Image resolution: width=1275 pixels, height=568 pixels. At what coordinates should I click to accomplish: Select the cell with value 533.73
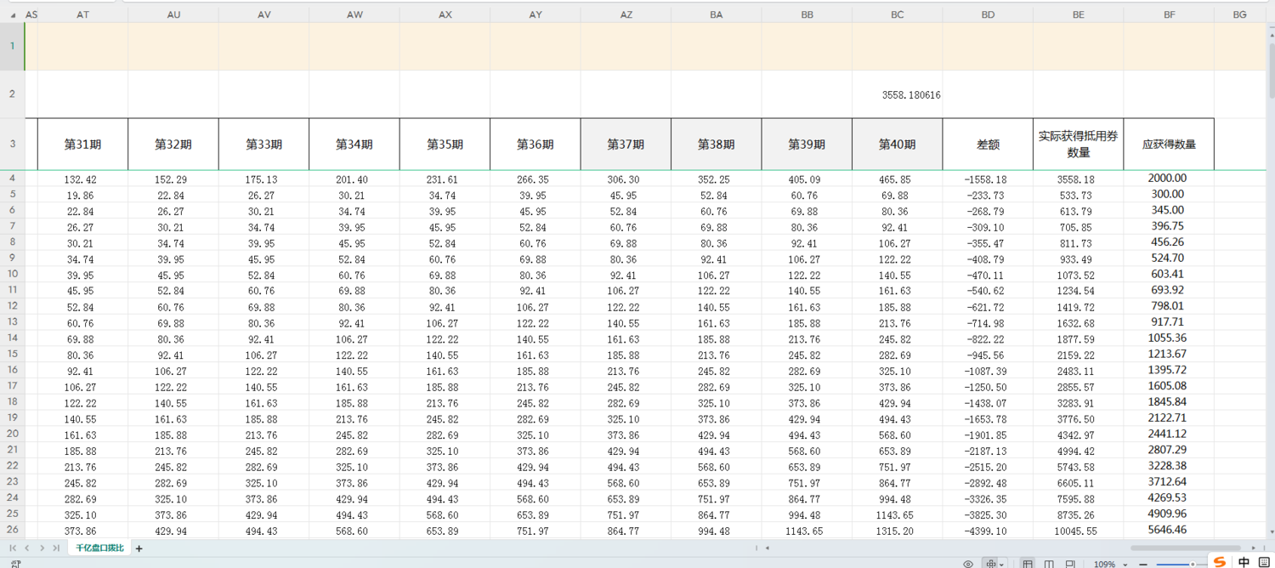click(1079, 196)
